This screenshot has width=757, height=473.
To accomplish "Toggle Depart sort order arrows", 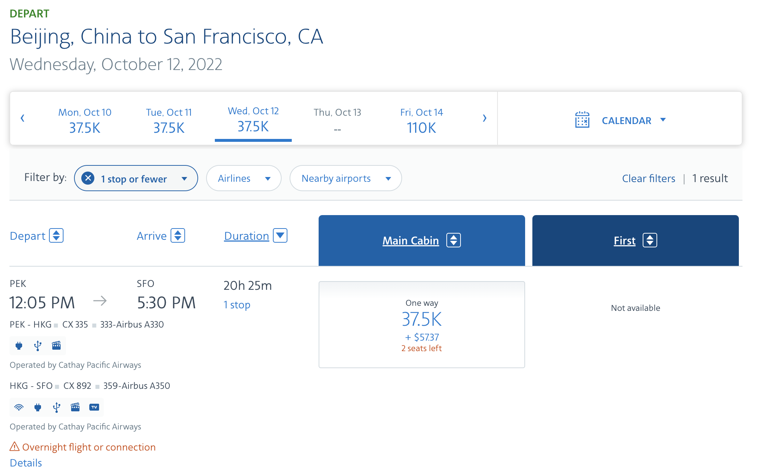I will 56,236.
